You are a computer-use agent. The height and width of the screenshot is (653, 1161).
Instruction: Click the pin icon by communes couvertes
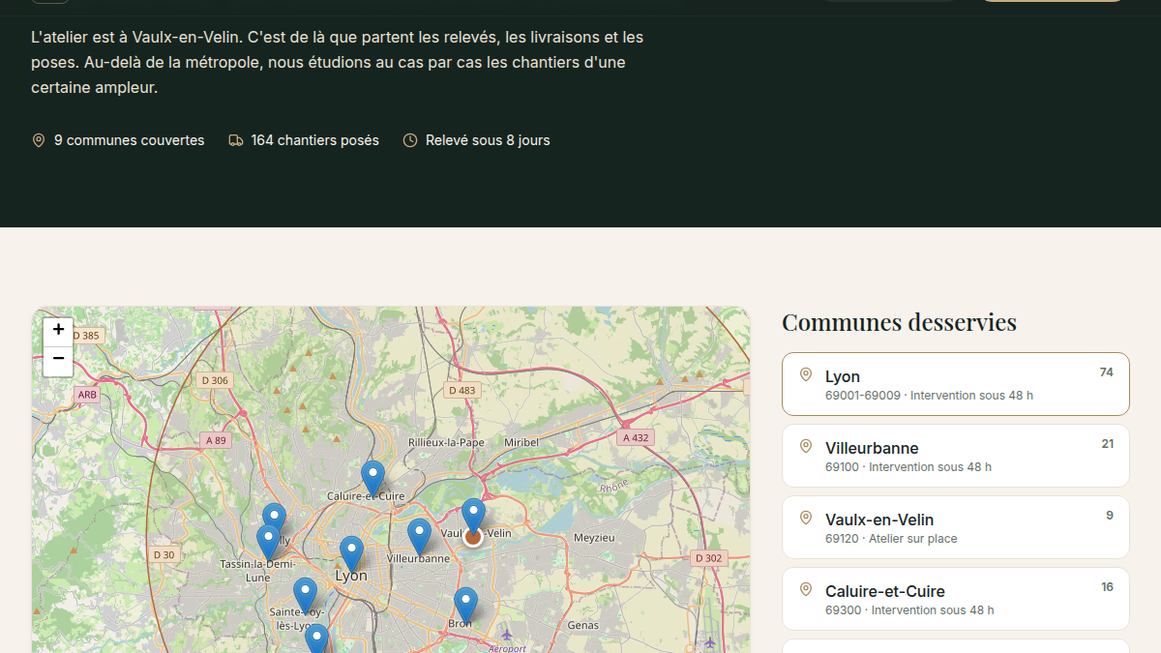pyautogui.click(x=39, y=140)
